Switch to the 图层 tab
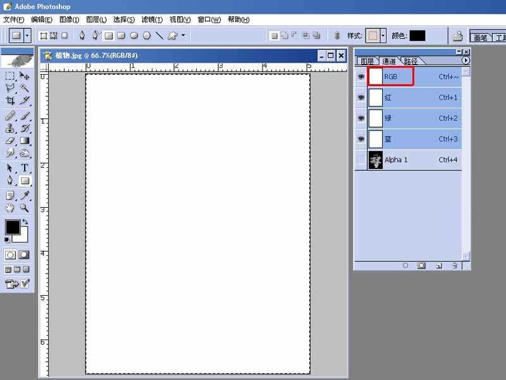506x380 pixels. pyautogui.click(x=367, y=61)
